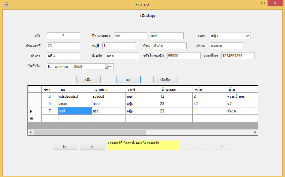Image resolution: width=285 pixels, height=177 pixels.
Task: Click the เพศ column header in grid
Action: tap(142, 89)
